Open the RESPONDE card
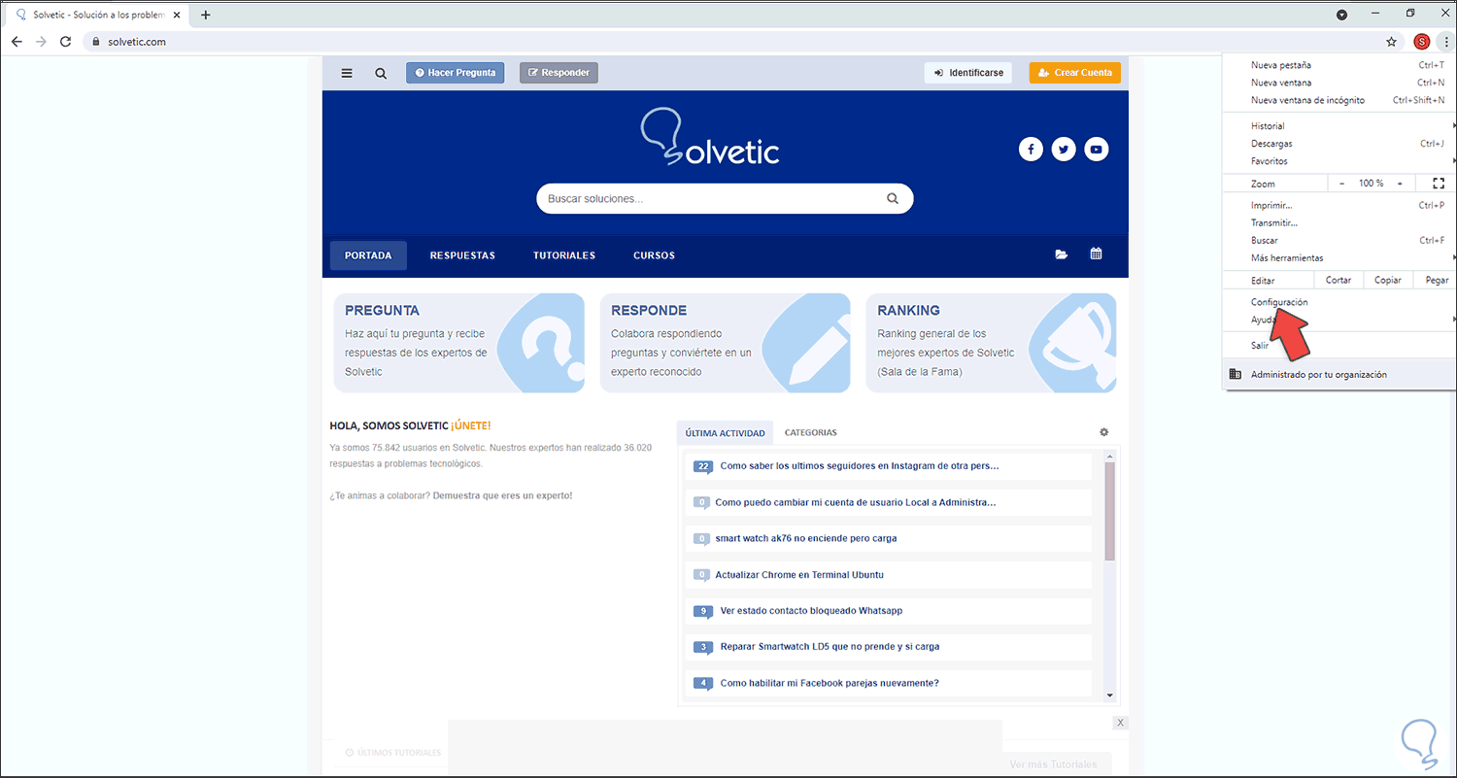Image resolution: width=1457 pixels, height=778 pixels. point(725,343)
